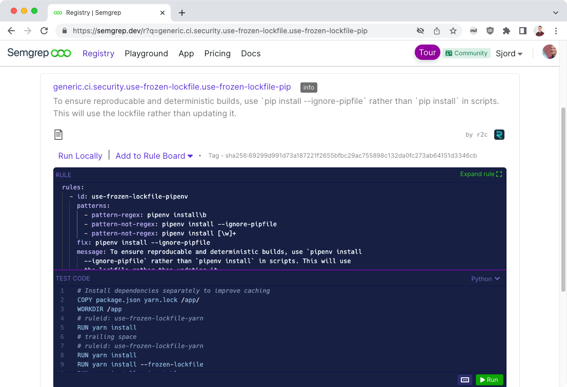Toggle the browser side panel
Screen dimensions: 567x387
(x=522, y=30)
